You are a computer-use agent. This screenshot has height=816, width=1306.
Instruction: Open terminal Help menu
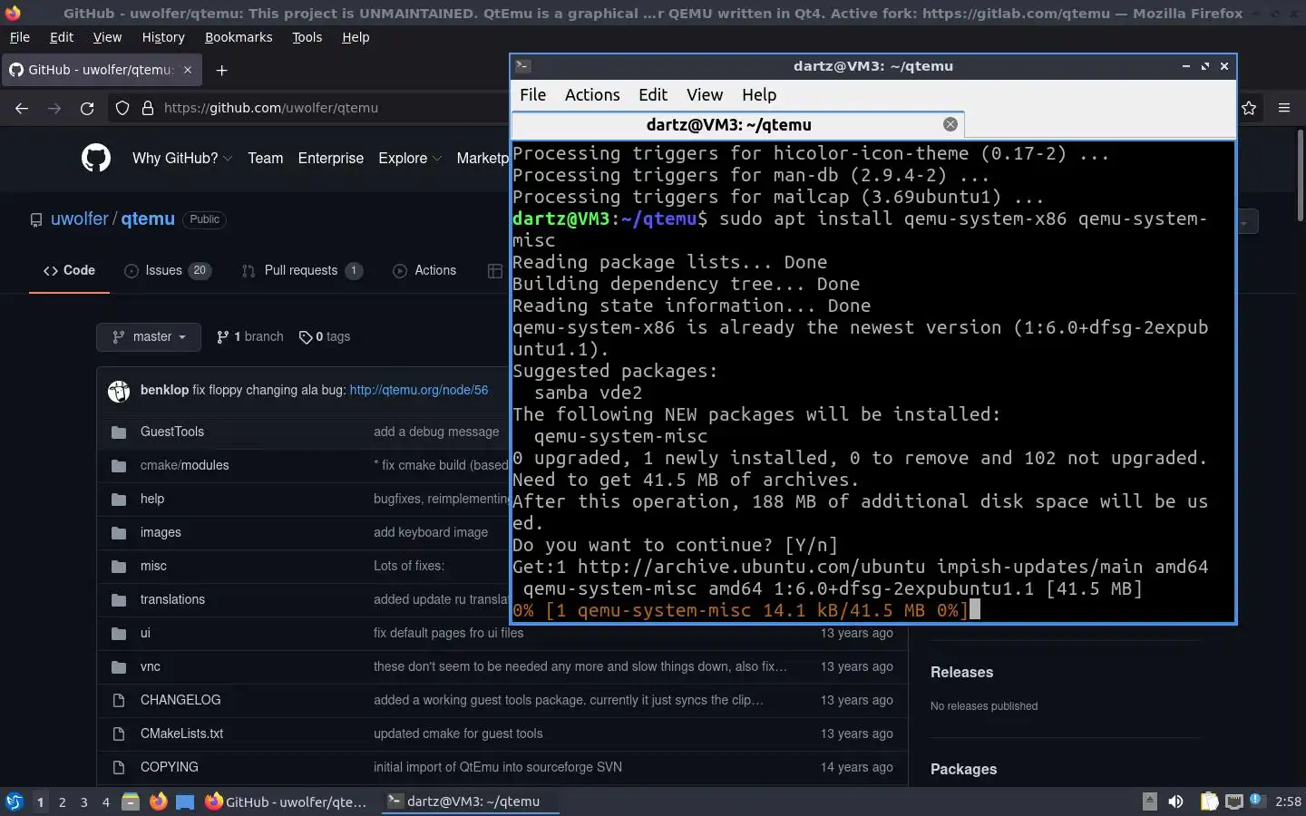click(x=759, y=95)
